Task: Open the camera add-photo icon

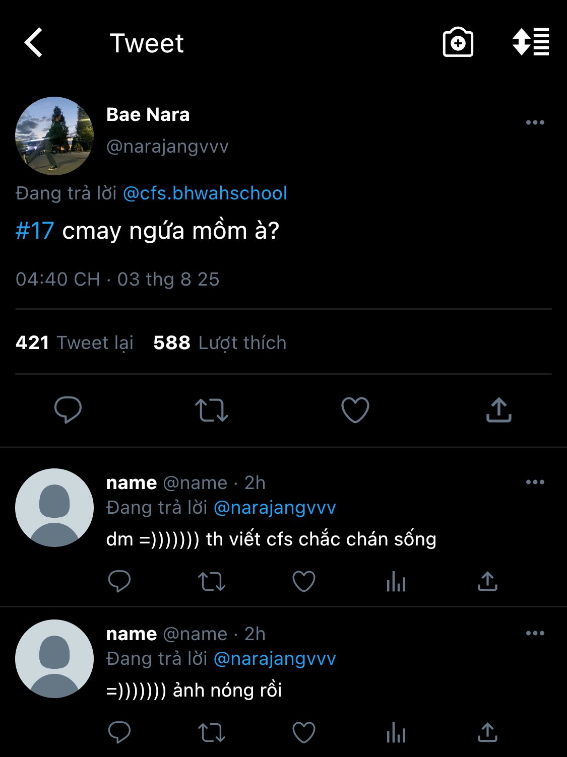Action: tap(458, 42)
